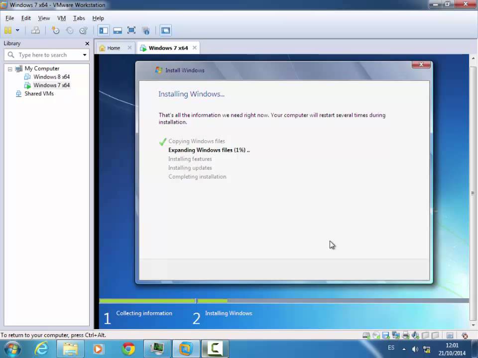478x358 pixels.
Task: Click the taskbar clock showing 12:01
Action: pos(452,349)
